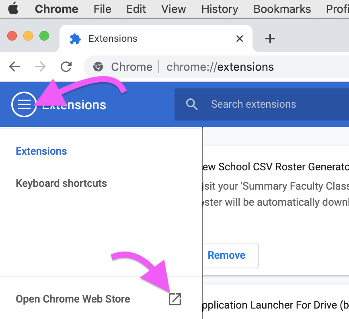
Task: Close the Extensions tab
Action: (240, 39)
